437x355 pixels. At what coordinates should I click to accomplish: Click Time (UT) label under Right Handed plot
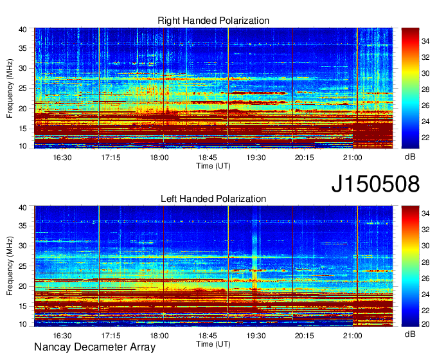point(213,166)
